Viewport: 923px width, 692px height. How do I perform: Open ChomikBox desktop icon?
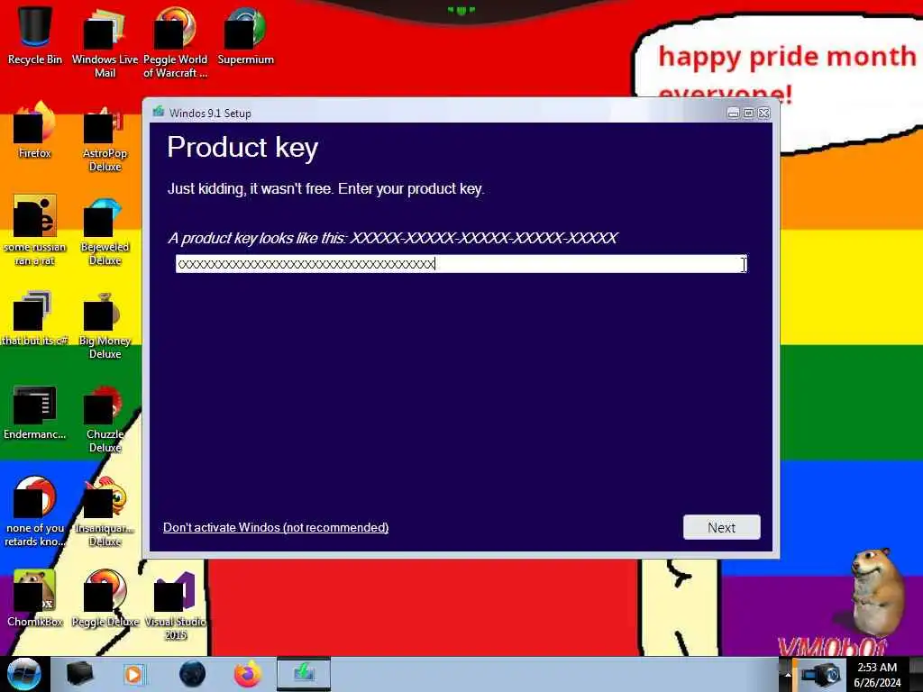[x=35, y=598]
